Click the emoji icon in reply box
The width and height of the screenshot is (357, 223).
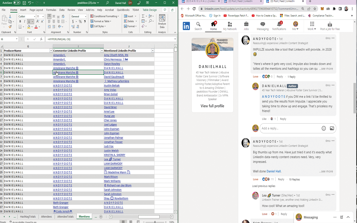(324, 128)
